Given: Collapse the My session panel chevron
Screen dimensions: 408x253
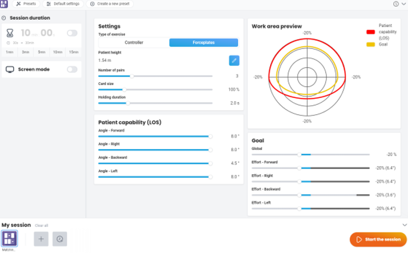Looking at the screenshot, I should [404, 224].
